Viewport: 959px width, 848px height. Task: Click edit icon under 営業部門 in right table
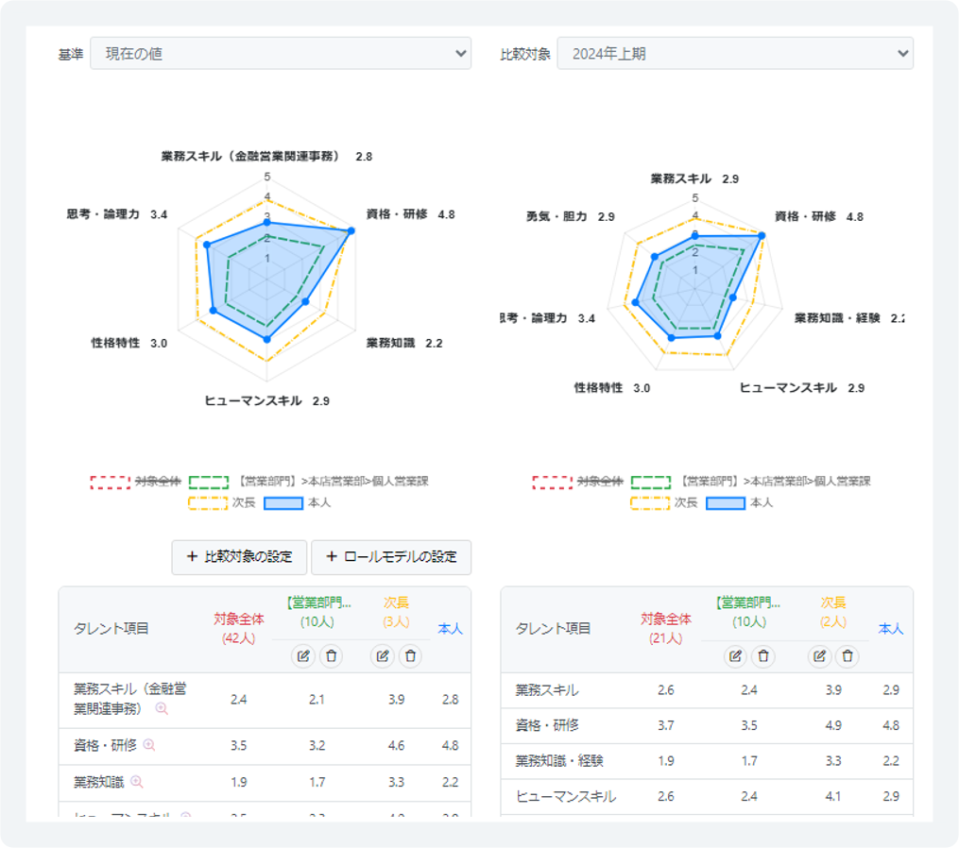(x=736, y=656)
